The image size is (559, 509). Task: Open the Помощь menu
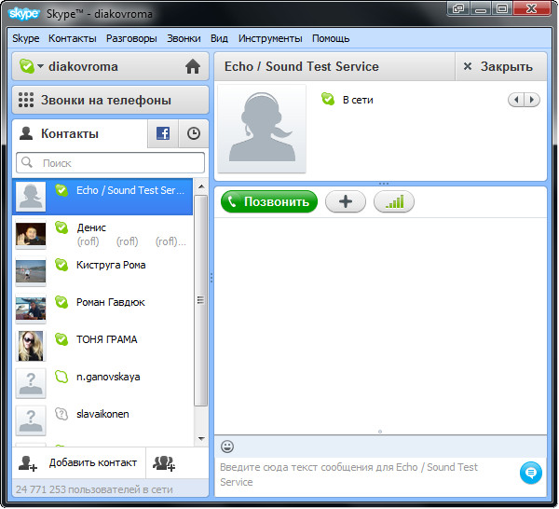point(331,38)
